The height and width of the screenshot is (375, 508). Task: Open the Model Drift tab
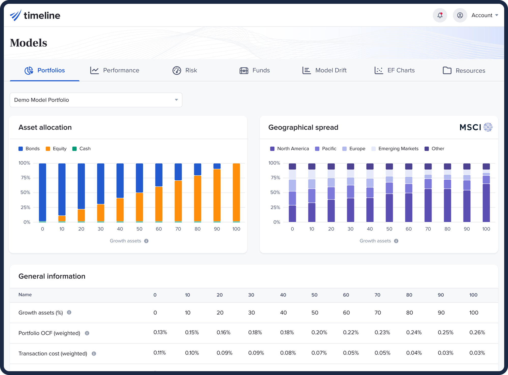click(x=324, y=70)
